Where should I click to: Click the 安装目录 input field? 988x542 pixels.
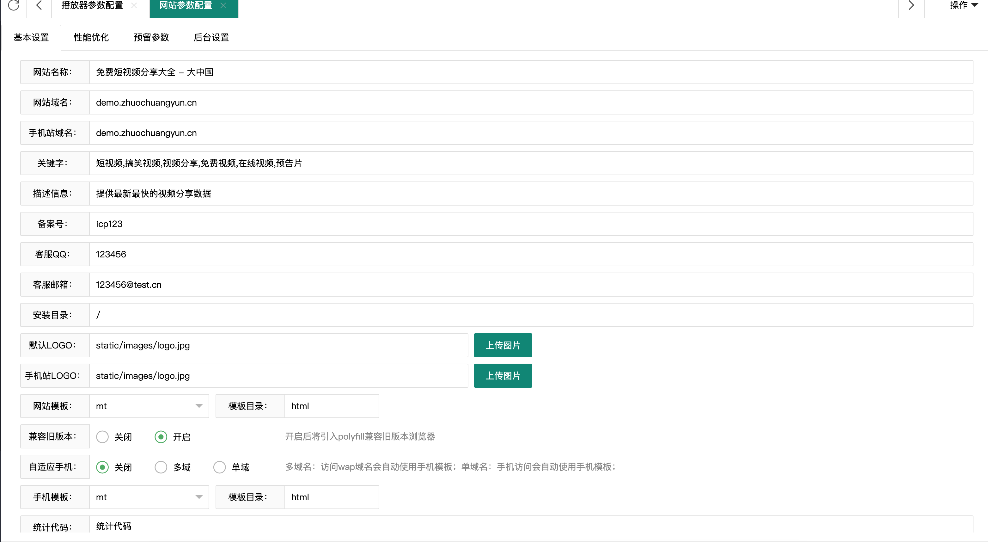tap(531, 315)
